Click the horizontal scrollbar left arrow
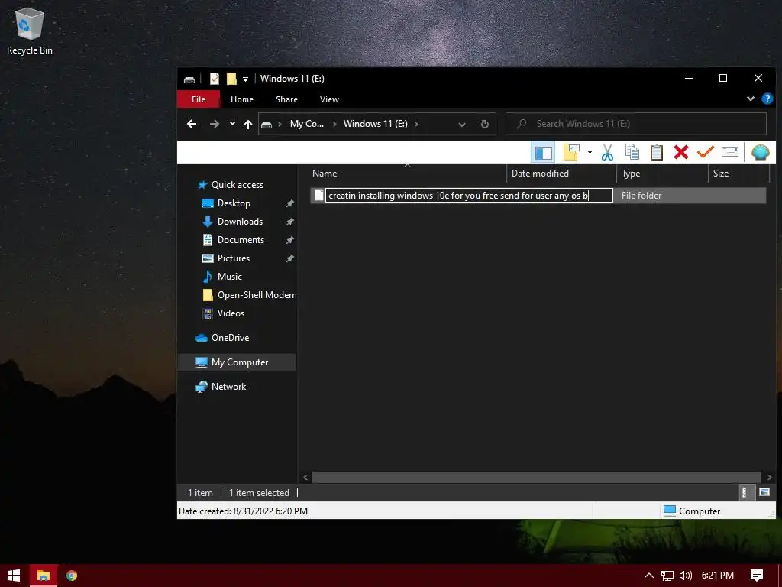Viewport: 782px width, 587px height. tap(305, 477)
